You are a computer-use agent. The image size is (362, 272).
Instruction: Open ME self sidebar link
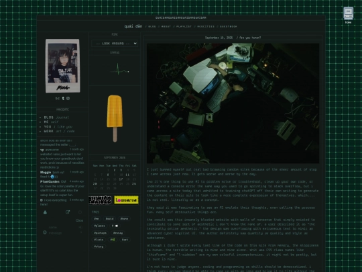click(51, 122)
